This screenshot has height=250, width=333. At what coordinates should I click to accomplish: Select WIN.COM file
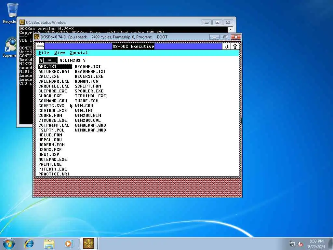coord(84,106)
